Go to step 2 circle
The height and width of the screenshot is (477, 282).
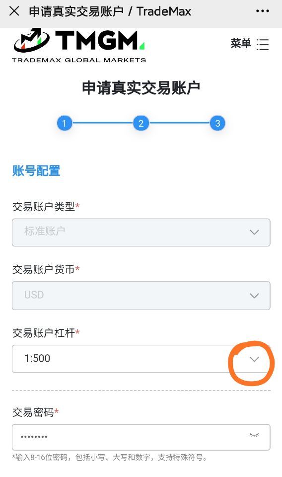click(141, 123)
